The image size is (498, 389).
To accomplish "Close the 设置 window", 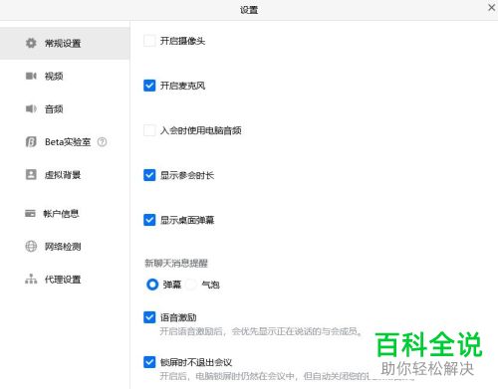I will click(492, 7).
